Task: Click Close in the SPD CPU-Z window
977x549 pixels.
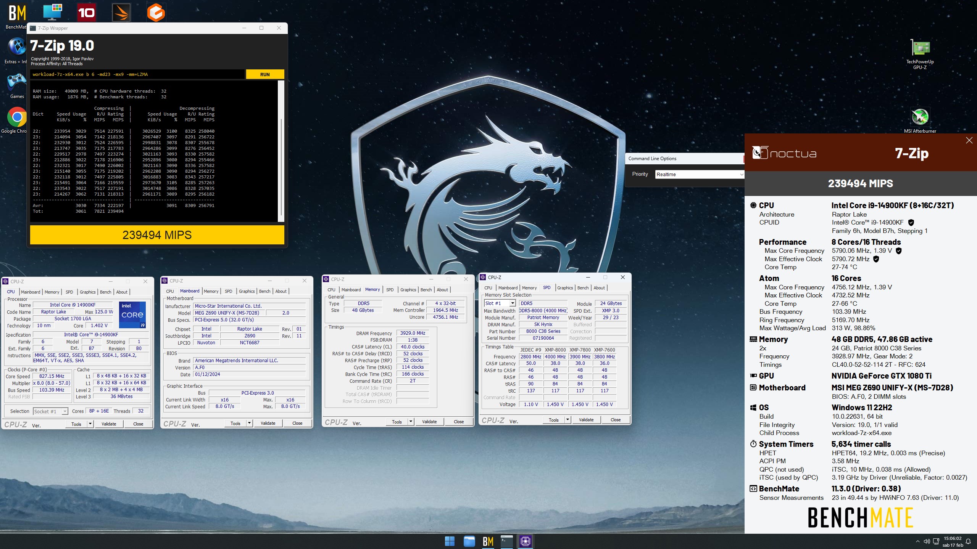Action: (616, 420)
